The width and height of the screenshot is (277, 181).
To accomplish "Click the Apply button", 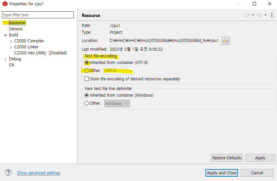I will click(260, 158).
